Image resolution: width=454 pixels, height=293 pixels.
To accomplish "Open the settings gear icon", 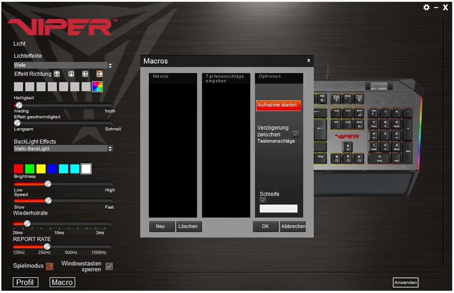I will point(426,7).
